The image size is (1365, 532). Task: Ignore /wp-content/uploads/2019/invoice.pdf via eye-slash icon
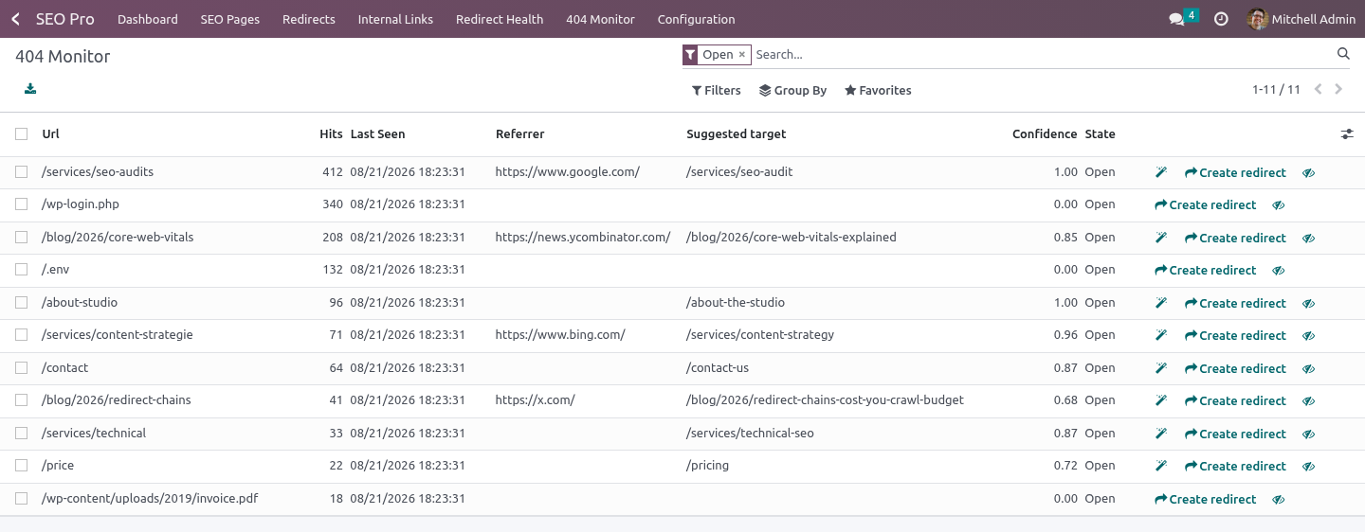pos(1279,499)
